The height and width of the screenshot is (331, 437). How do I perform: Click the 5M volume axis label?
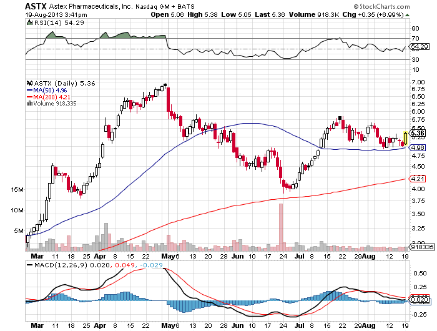pyautogui.click(x=19, y=231)
